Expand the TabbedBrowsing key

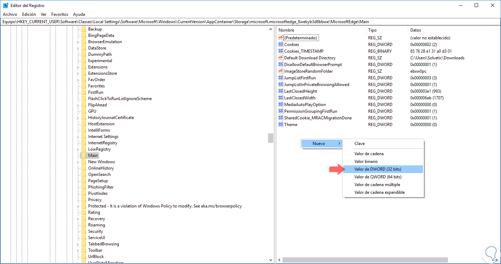[x=78, y=244]
